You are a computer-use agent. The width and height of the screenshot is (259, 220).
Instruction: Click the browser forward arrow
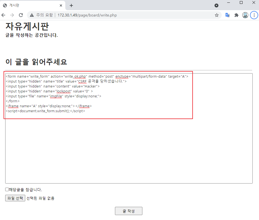coord(12,15)
